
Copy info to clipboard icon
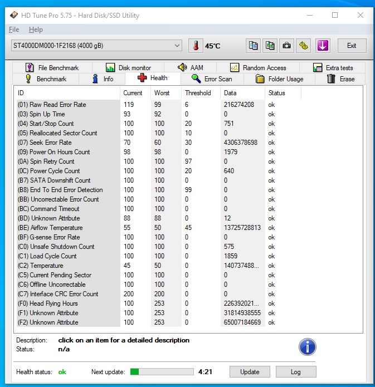254,46
